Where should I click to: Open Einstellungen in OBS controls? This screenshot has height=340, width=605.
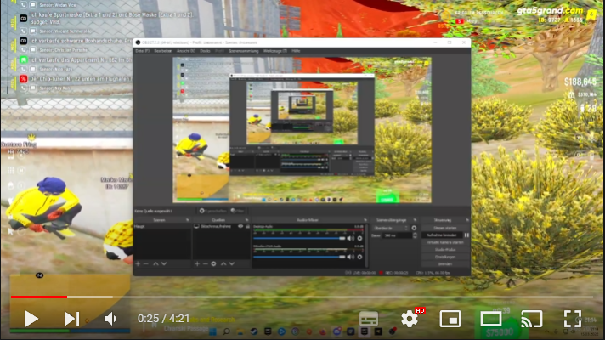click(x=445, y=257)
